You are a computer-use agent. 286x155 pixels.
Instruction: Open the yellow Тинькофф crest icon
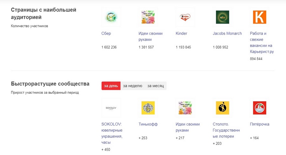(148, 108)
